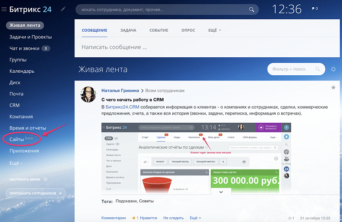
Task: Click the flag notification icon near clock
Action: [x=313, y=9]
